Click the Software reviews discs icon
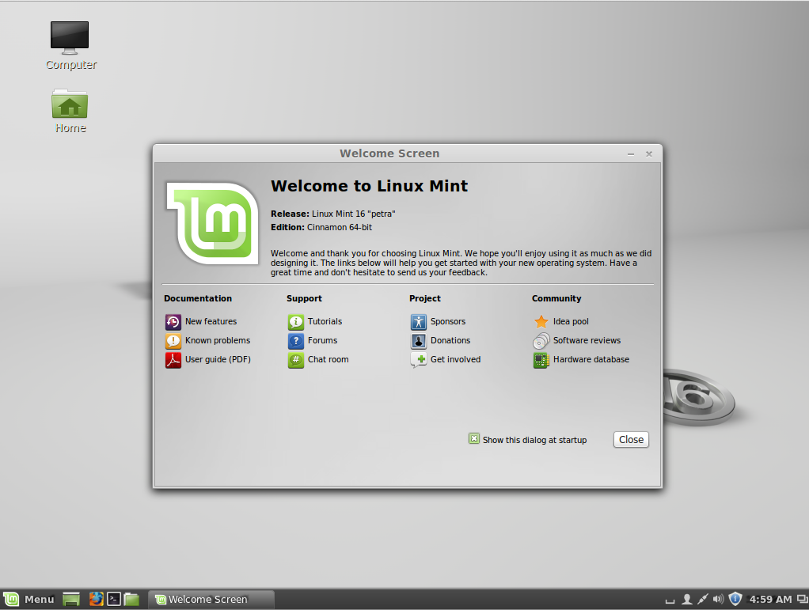The image size is (809, 610). point(541,341)
